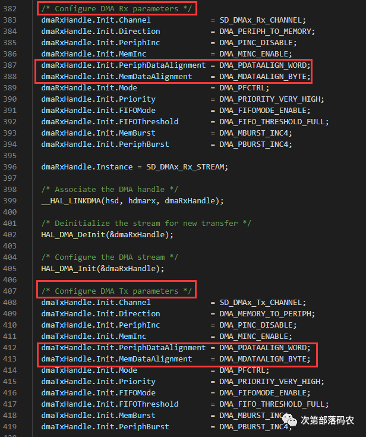Click DMA_PRIORITY_VERY_HIGH on line 390
Image resolution: width=366 pixels, height=437 pixels.
[x=270, y=99]
